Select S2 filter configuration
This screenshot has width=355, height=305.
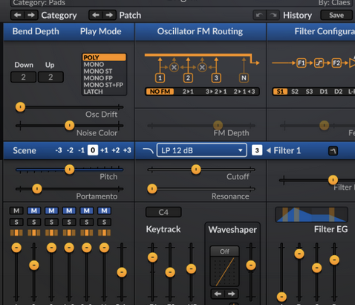point(295,91)
